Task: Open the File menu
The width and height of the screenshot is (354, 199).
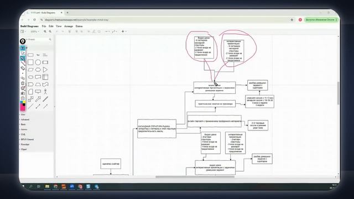Action: point(44,27)
